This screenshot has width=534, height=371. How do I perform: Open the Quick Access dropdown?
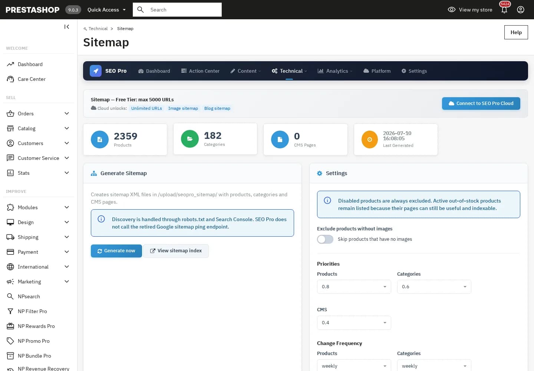(x=107, y=10)
